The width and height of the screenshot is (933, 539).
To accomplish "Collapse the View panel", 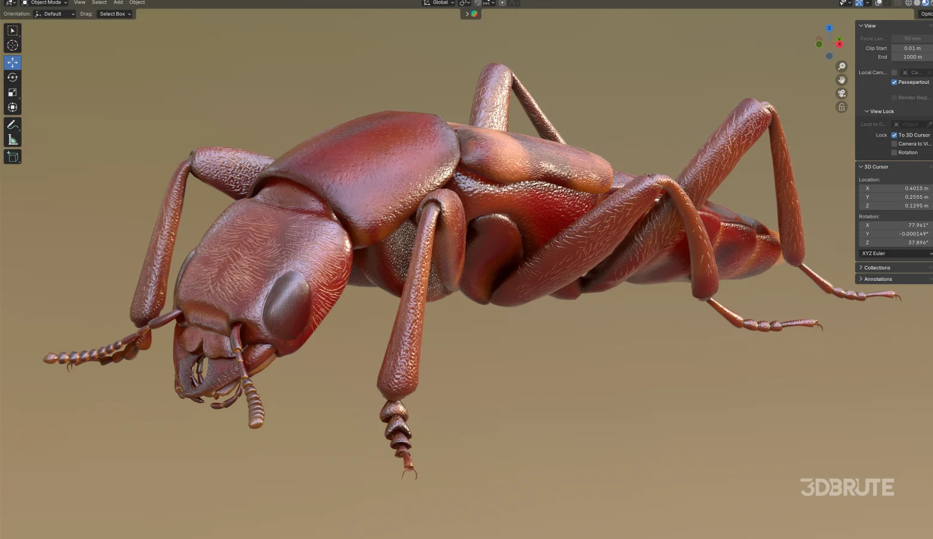I will coord(869,26).
